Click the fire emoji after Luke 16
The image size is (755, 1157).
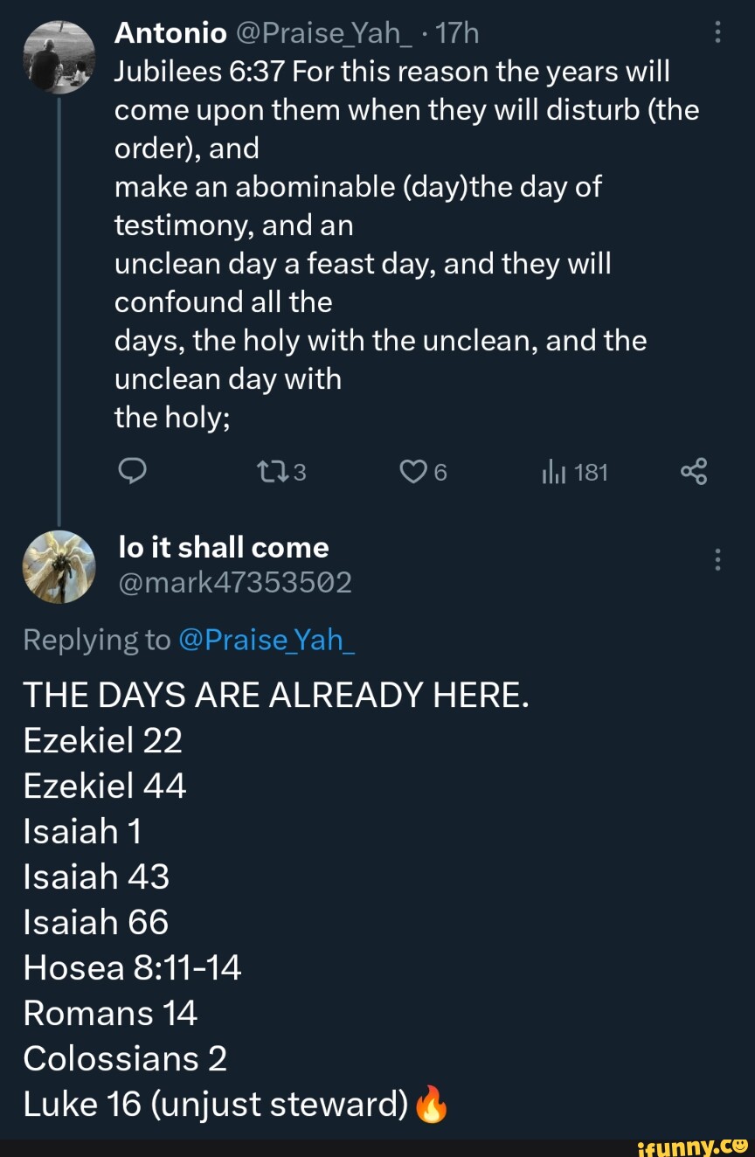[432, 1105]
